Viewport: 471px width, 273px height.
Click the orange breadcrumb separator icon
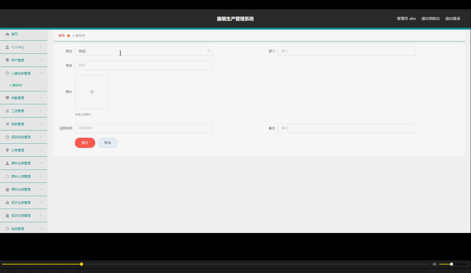pos(69,36)
